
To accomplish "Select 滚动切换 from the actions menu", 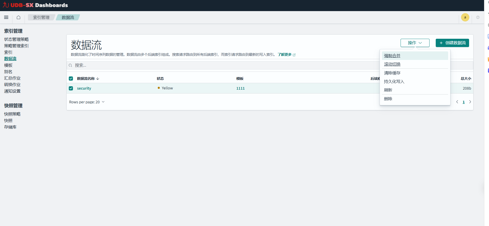I will coord(392,64).
